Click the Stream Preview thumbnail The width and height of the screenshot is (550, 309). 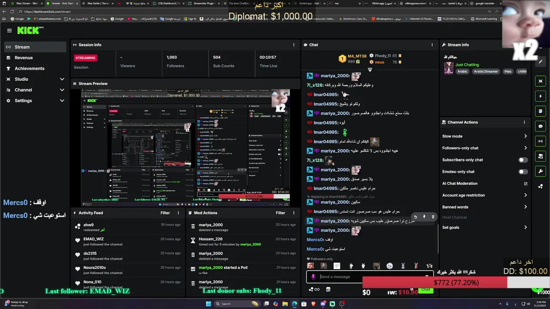(x=186, y=148)
